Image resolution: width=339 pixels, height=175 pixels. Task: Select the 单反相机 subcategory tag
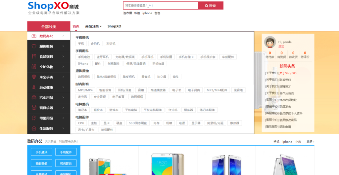(x=129, y=77)
